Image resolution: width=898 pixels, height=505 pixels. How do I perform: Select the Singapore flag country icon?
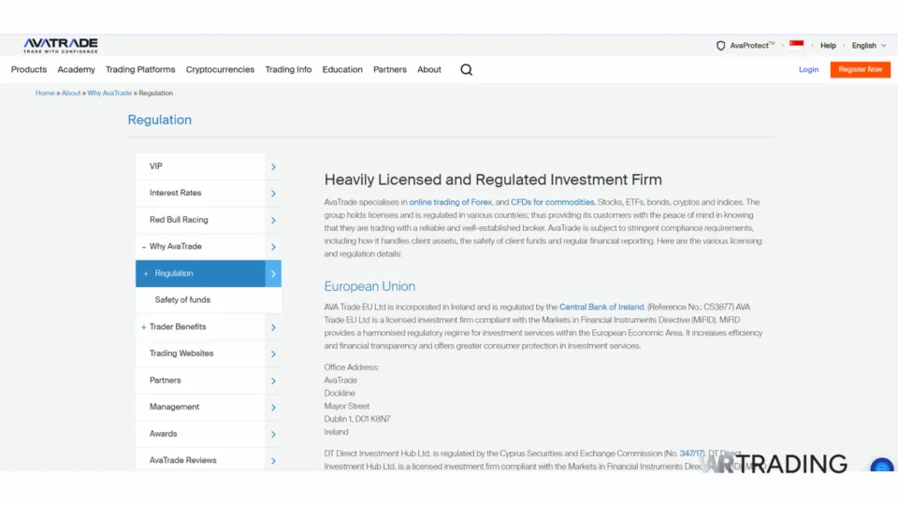(x=796, y=45)
